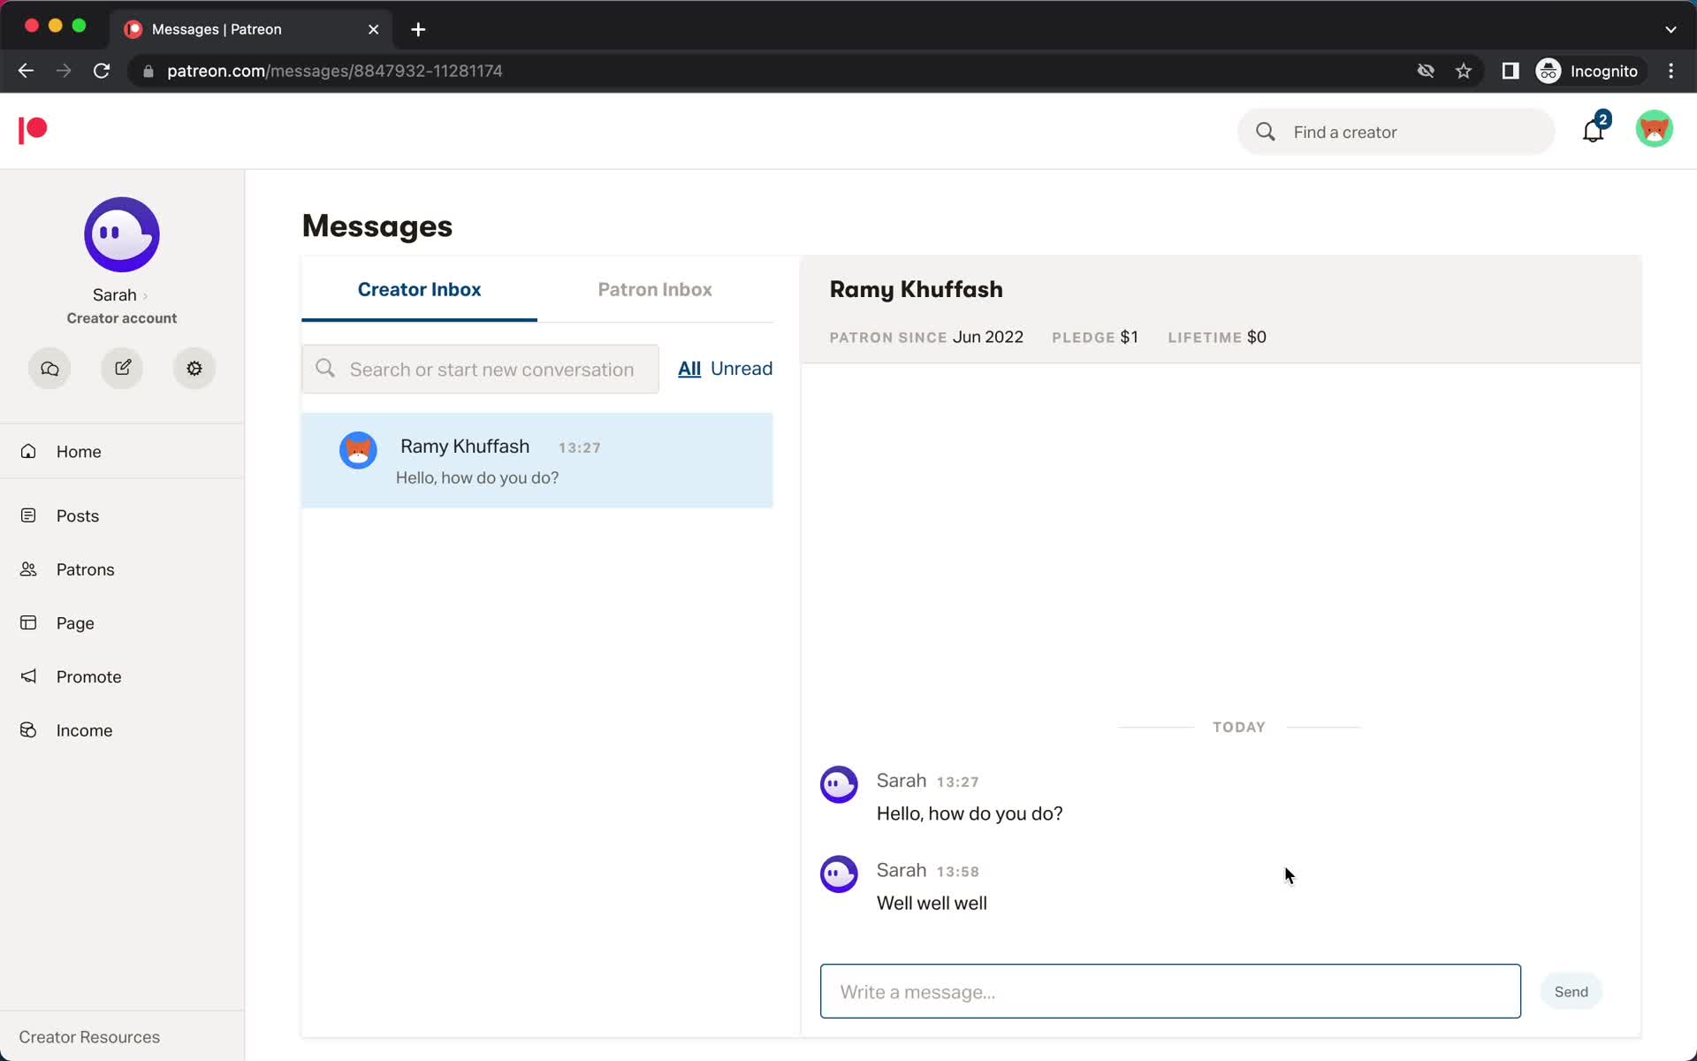The image size is (1697, 1061).
Task: Click the Creator Resources link
Action: point(89,1036)
